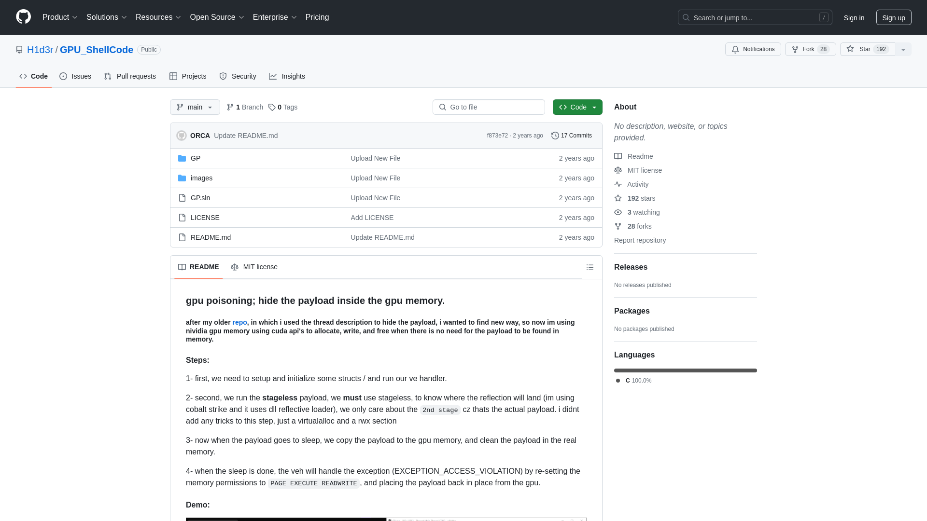The height and width of the screenshot is (521, 927).
Task: Open the Enterprise menu dropdown
Action: click(275, 17)
